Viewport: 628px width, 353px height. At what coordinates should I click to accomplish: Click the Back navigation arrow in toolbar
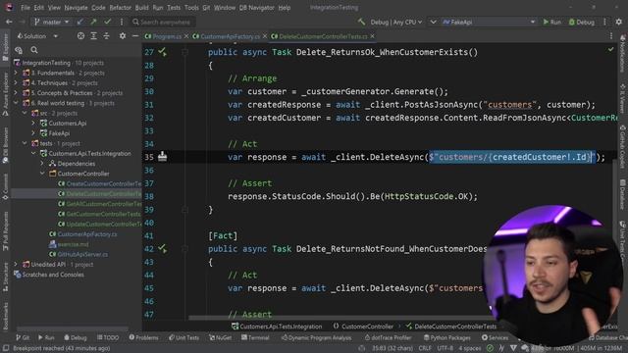[9, 22]
